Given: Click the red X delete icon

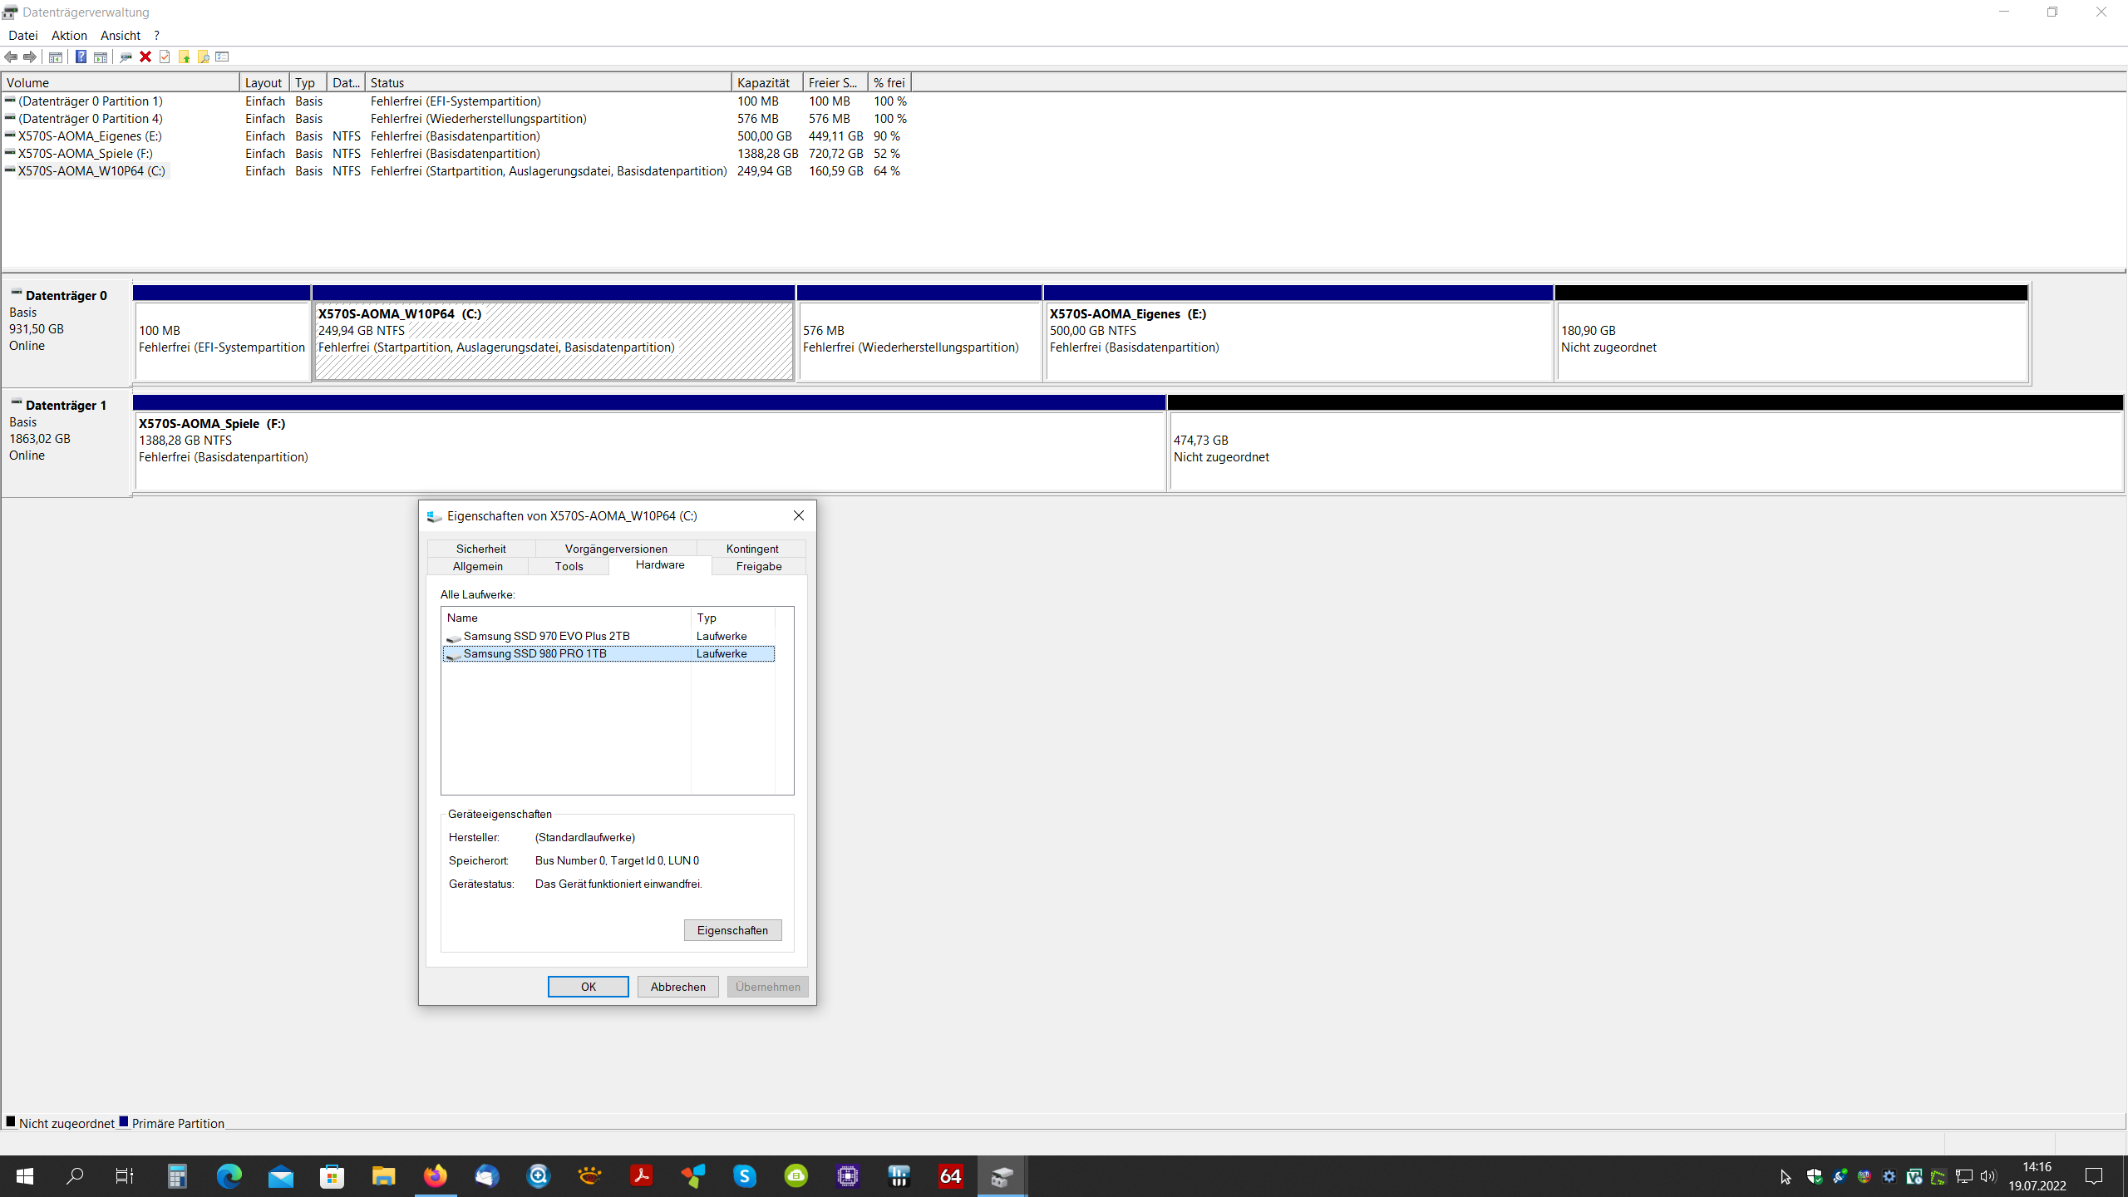Looking at the screenshot, I should [145, 57].
